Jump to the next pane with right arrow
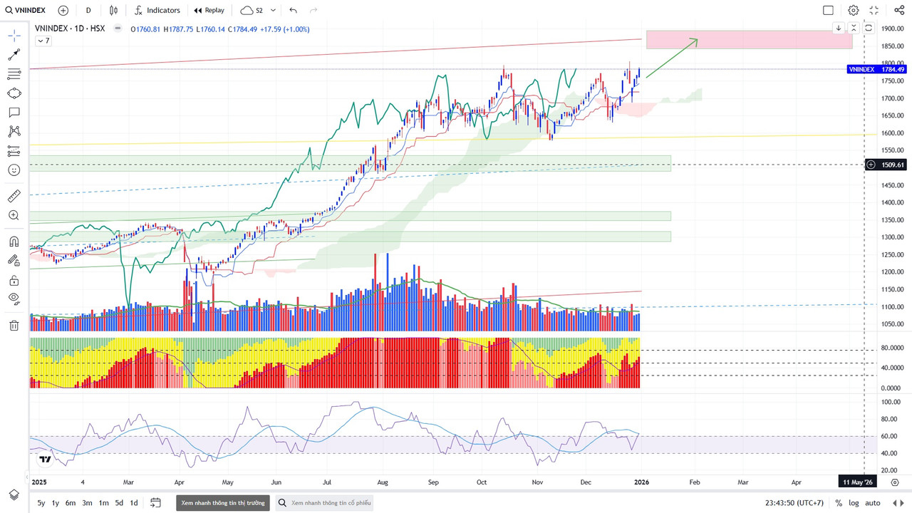 pos(903,503)
